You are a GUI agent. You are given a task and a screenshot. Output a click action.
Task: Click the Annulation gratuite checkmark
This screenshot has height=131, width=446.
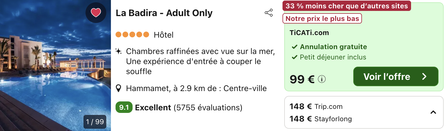click(x=295, y=47)
